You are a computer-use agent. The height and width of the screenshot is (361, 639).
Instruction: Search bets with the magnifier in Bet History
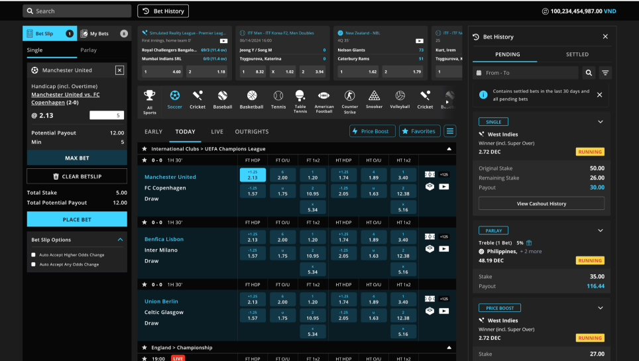589,73
